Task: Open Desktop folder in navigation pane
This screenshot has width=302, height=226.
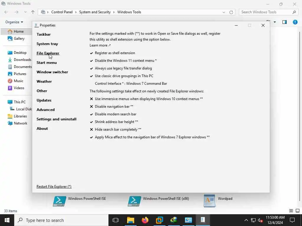Action: (x=17, y=53)
